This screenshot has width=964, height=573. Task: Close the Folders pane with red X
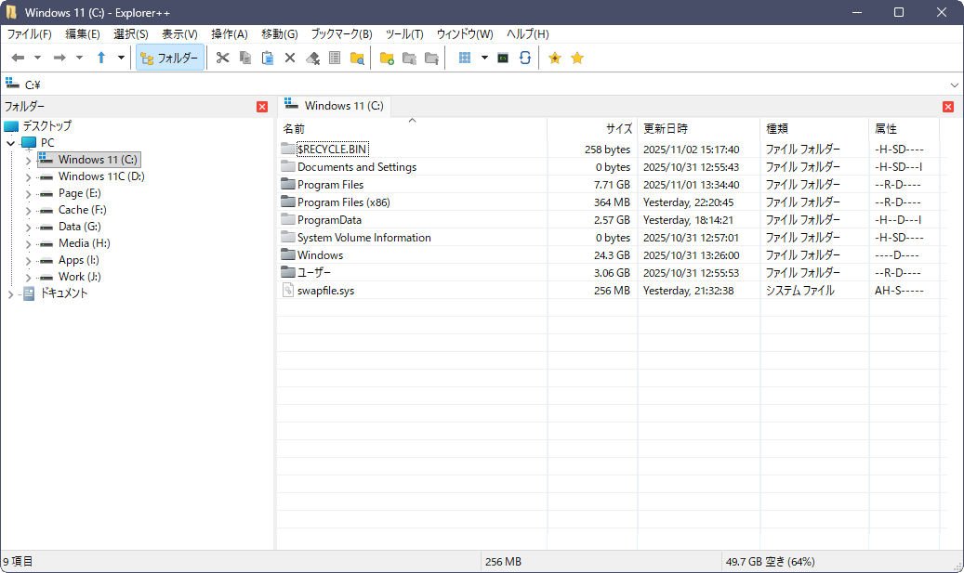click(x=262, y=107)
